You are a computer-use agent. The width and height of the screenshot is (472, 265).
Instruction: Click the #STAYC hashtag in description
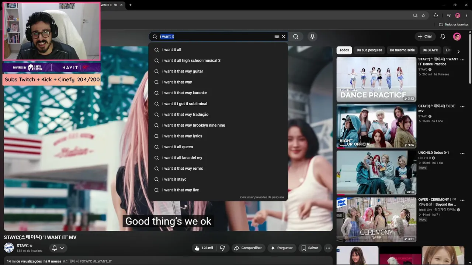tap(86, 261)
